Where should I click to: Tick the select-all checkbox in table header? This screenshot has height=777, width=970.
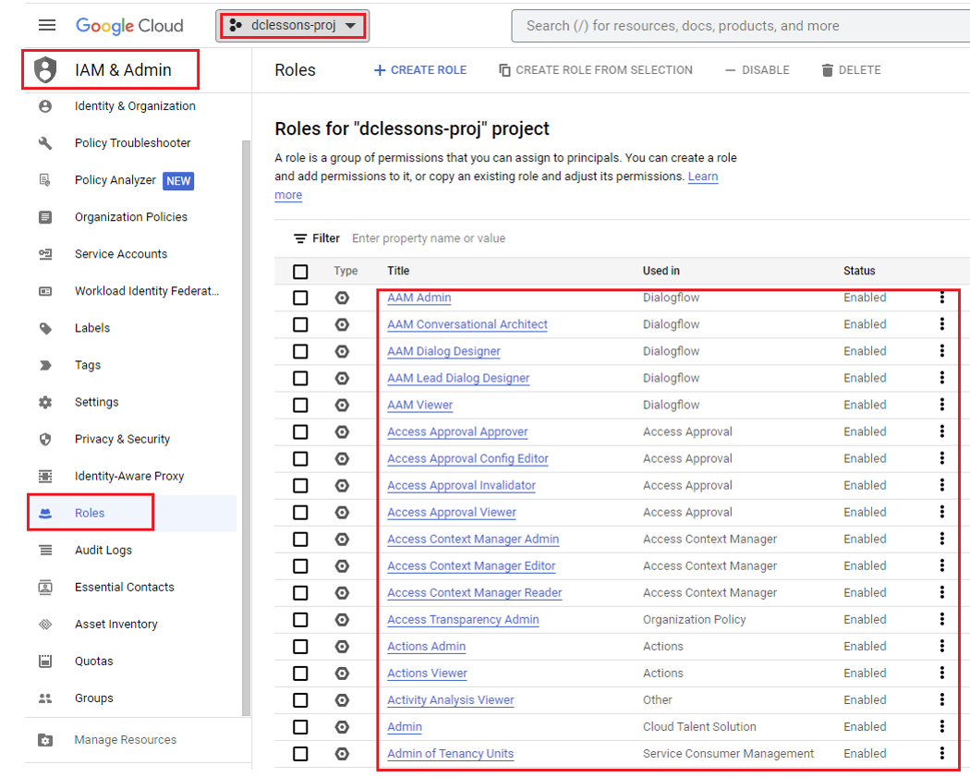(x=300, y=272)
